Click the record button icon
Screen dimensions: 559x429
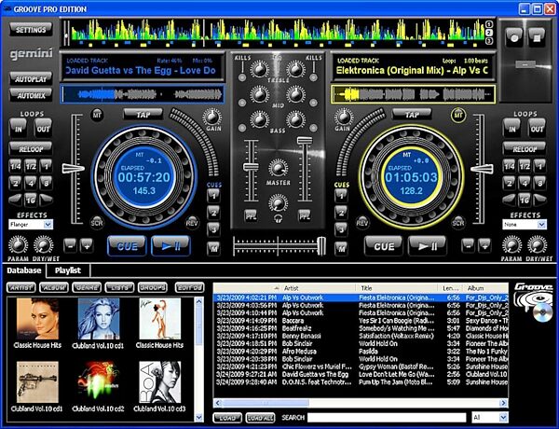[x=514, y=37]
